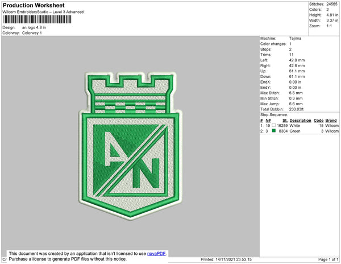This screenshot has height=264, width=341.
Task: Select the 'Wilcom EmbroideryStudio – Level 3 Advanced' text
Action: coord(43,12)
